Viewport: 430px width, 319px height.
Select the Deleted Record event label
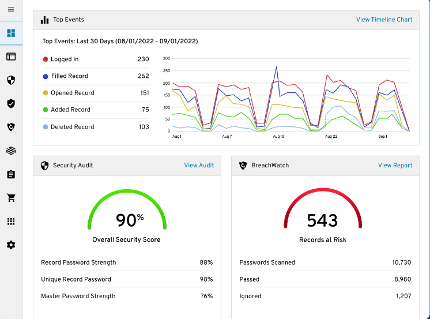click(73, 127)
